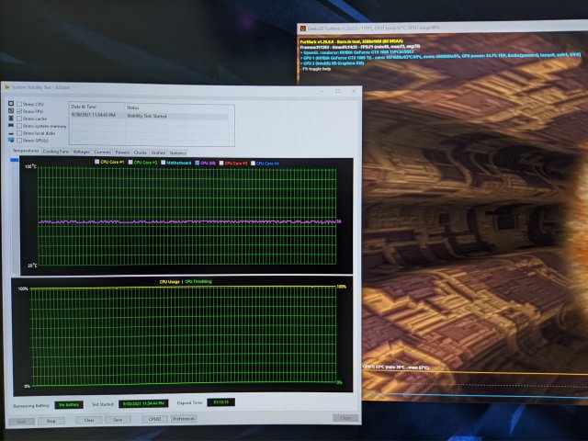The width and height of the screenshot is (588, 441).
Task: Click the monitor icon beside Stress GPU(s)
Action: pyautogui.click(x=10, y=141)
